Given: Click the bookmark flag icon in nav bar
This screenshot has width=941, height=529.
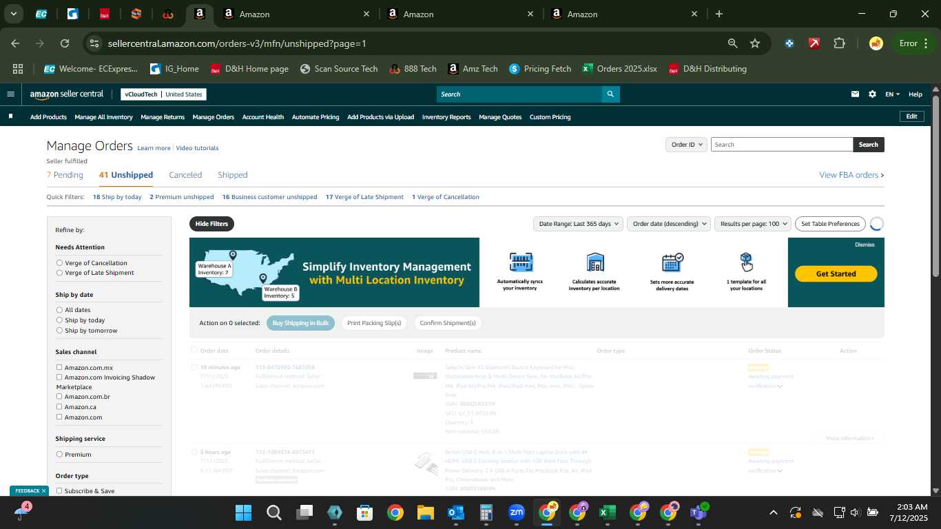Looking at the screenshot, I should (11, 117).
